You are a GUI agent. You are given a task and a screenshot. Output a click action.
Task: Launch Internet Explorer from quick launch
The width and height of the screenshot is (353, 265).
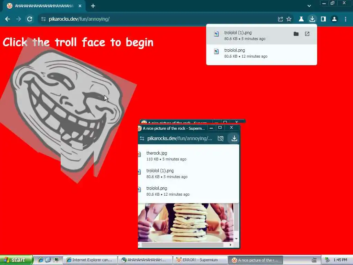coord(41,260)
